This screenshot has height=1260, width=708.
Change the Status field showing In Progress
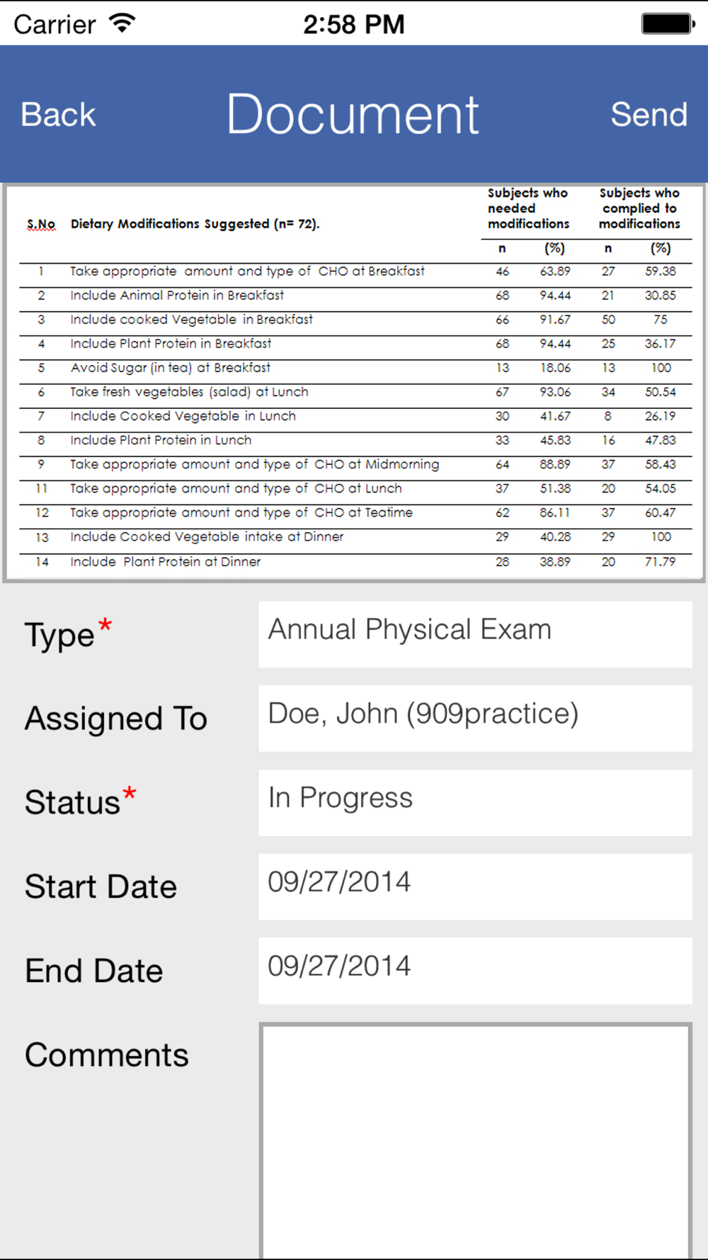tap(475, 801)
